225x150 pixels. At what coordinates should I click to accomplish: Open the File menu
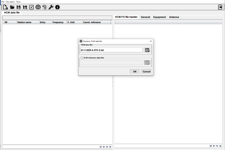3,2
